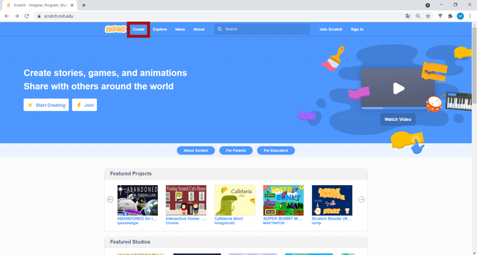This screenshot has width=477, height=255.
Task: Open the Visiting Scratch Cat's Home thumbnail
Action: coord(186,200)
